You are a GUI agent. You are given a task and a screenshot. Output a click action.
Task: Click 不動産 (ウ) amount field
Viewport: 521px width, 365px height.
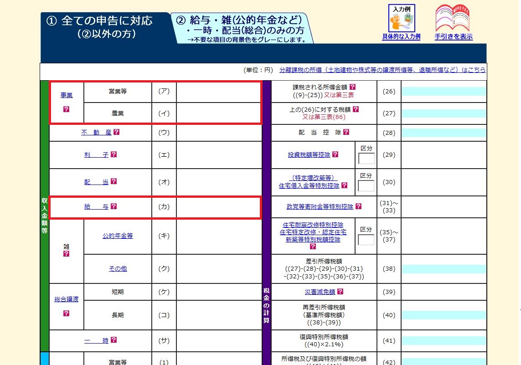tap(219, 133)
